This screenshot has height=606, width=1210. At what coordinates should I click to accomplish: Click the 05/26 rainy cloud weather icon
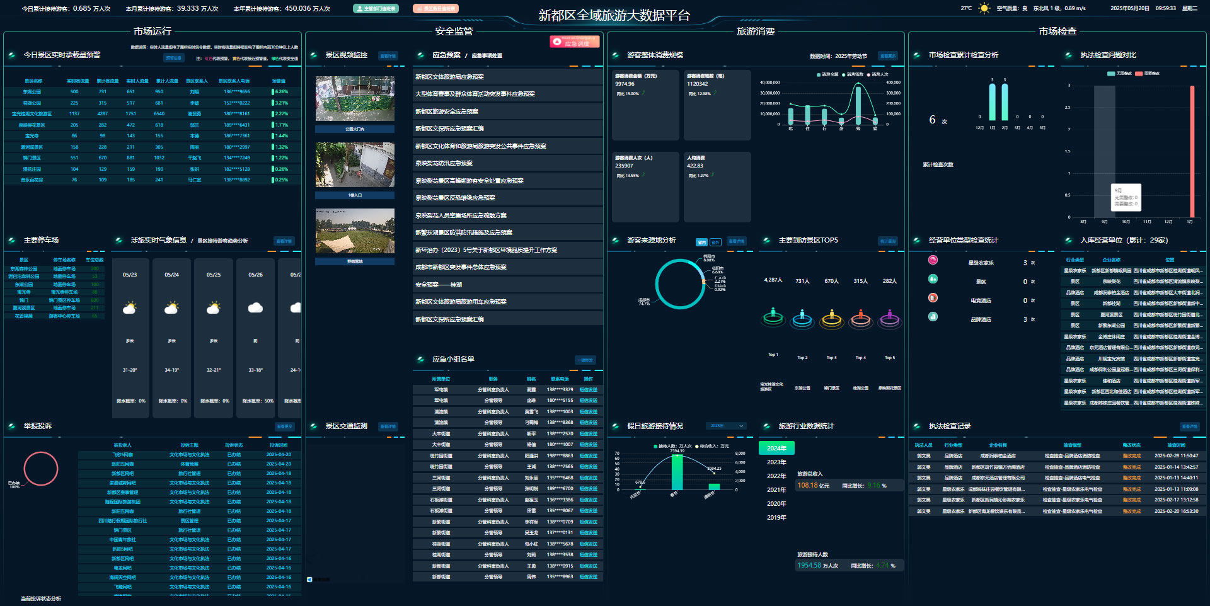tap(255, 308)
